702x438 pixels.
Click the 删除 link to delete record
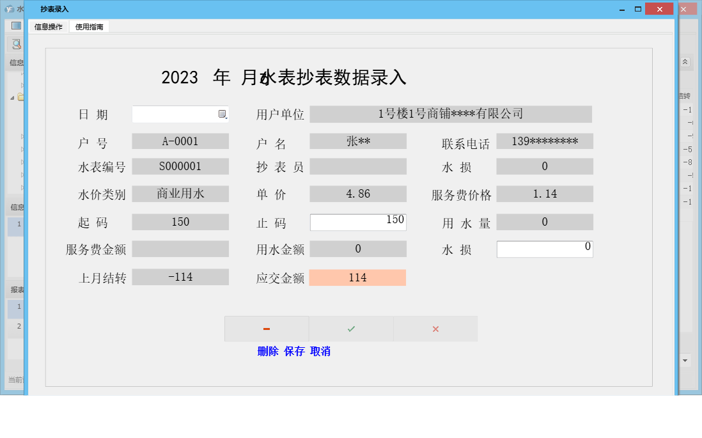click(267, 351)
